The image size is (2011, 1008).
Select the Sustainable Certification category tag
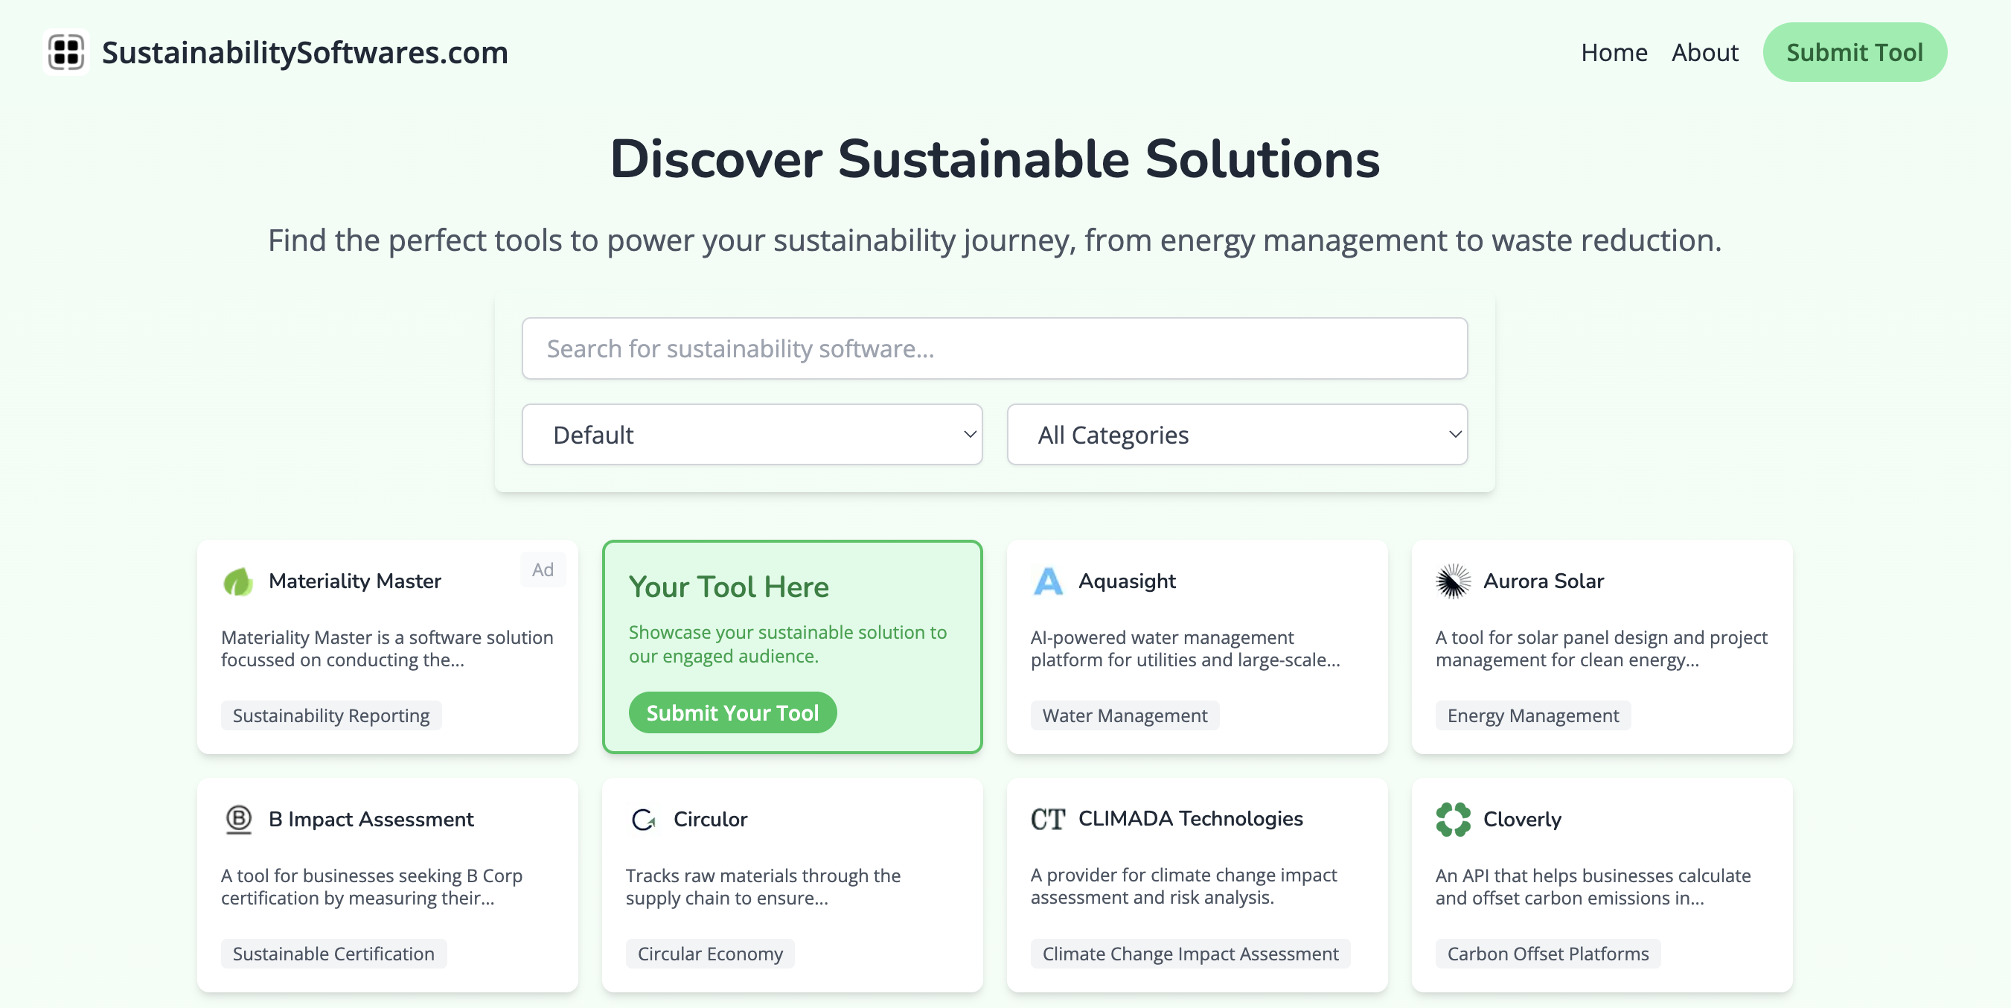(333, 954)
